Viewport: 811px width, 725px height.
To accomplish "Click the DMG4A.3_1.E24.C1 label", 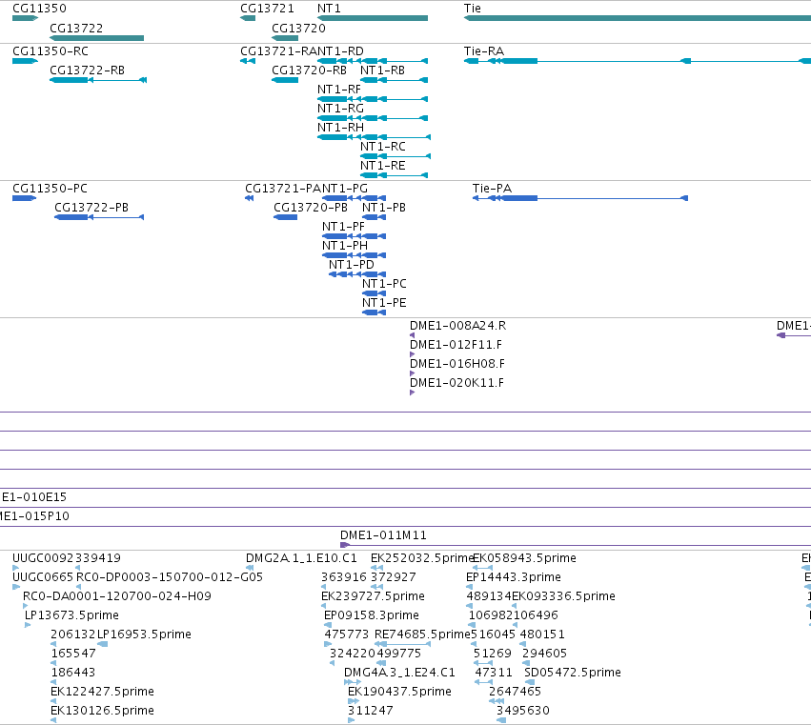I will (400, 673).
